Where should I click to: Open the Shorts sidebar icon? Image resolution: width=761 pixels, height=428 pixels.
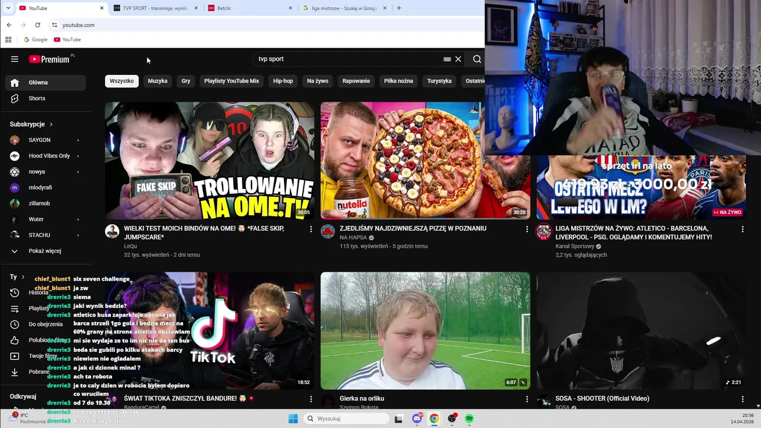(15, 98)
